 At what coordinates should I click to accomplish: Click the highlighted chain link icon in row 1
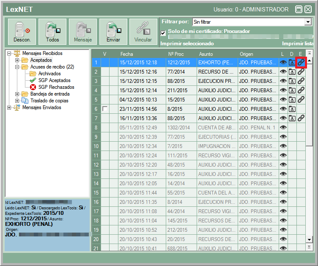(x=301, y=62)
